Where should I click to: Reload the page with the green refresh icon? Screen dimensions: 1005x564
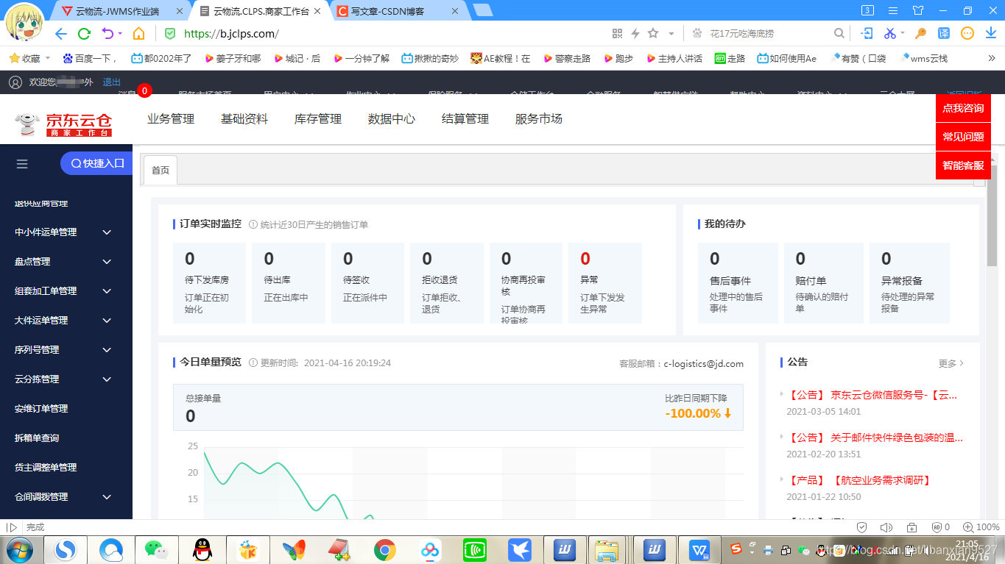(x=84, y=34)
